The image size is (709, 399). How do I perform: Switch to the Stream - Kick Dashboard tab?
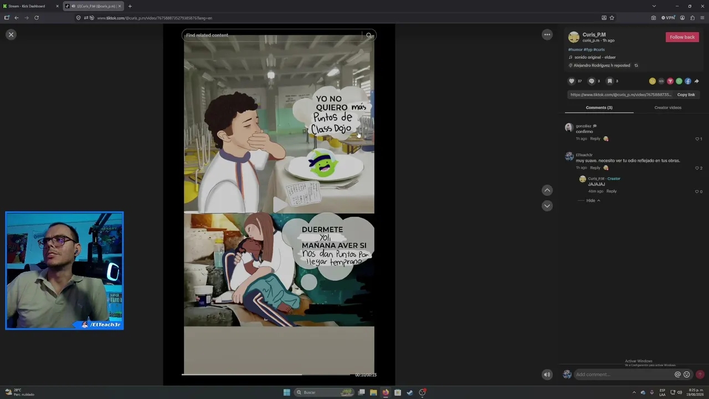point(30,6)
